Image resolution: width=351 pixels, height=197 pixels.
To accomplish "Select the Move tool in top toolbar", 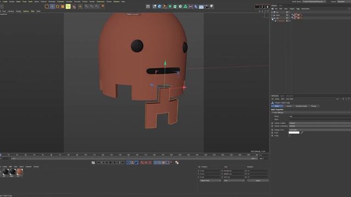I will [52, 7].
